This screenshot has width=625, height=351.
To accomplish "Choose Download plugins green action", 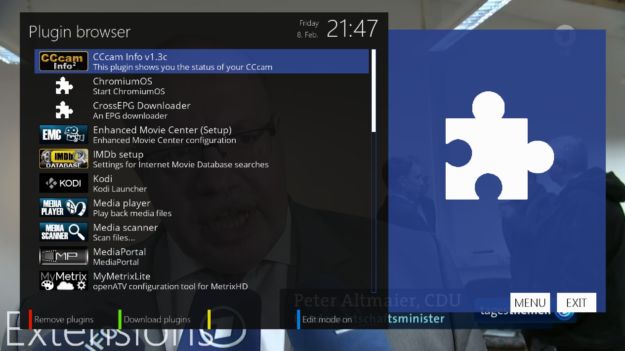I will click(x=157, y=319).
